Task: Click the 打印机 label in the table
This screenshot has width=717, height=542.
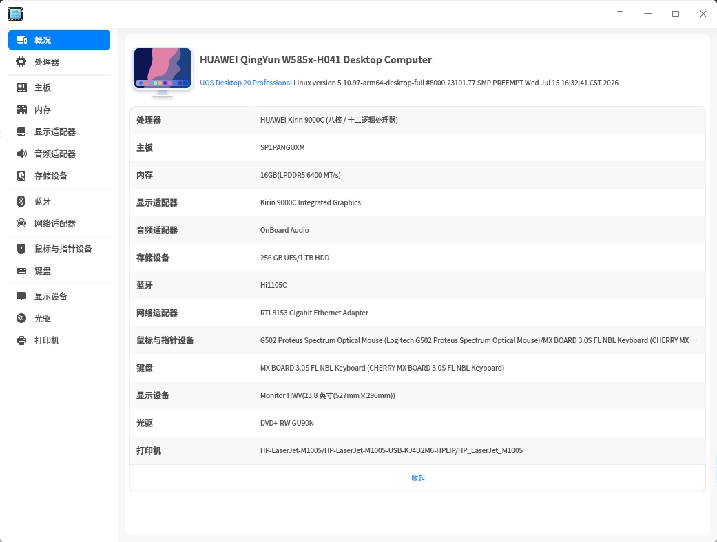Action: tap(149, 450)
